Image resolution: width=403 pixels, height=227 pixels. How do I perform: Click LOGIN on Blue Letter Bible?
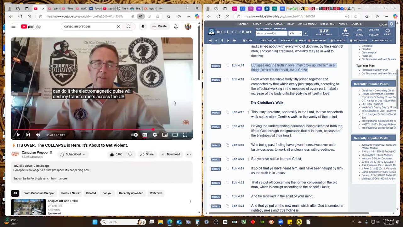coord(383,24)
